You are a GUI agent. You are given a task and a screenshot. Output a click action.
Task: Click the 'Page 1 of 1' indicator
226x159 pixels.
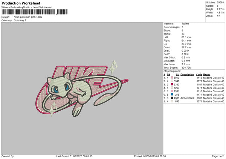coord(218,156)
